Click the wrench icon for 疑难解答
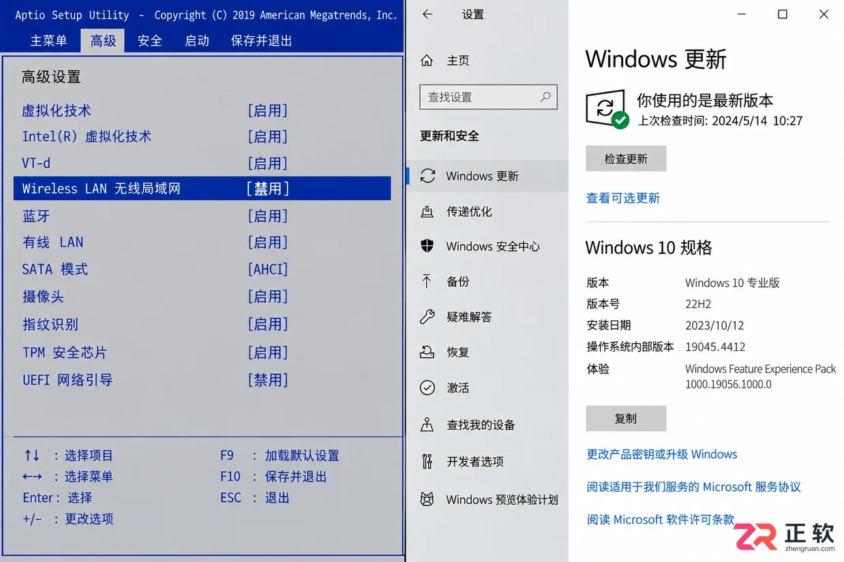The height and width of the screenshot is (562, 844). click(x=427, y=317)
